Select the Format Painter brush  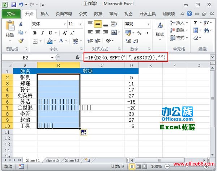pos(21,41)
